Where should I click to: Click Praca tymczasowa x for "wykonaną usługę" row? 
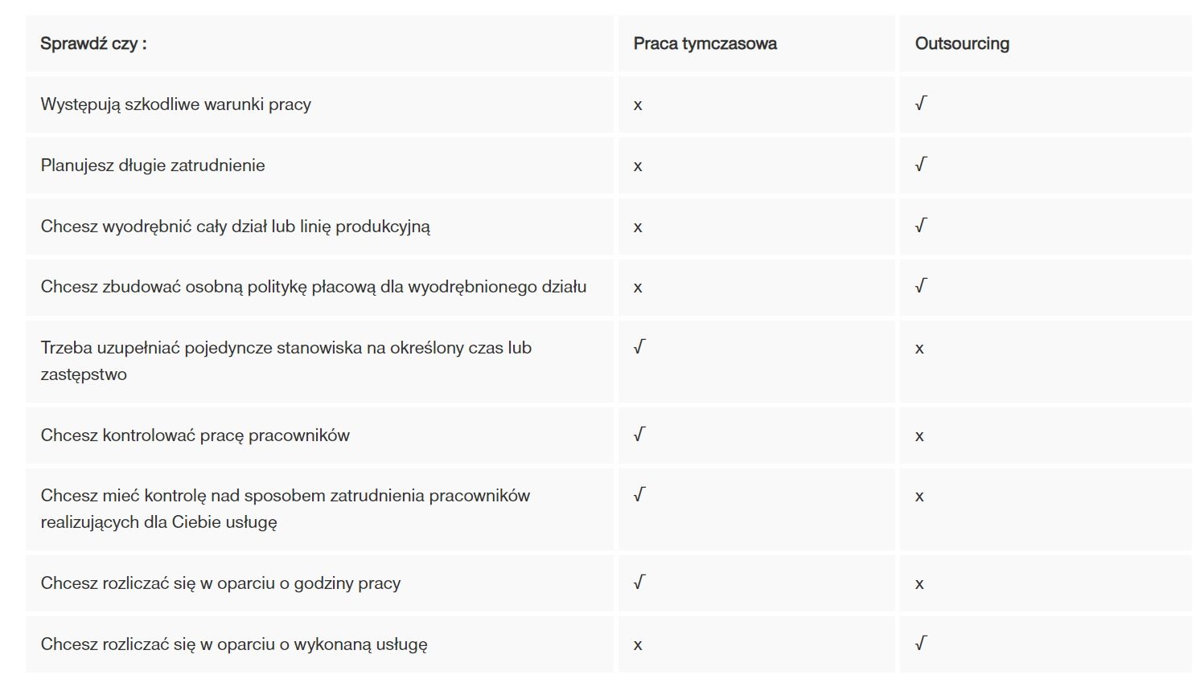638,645
